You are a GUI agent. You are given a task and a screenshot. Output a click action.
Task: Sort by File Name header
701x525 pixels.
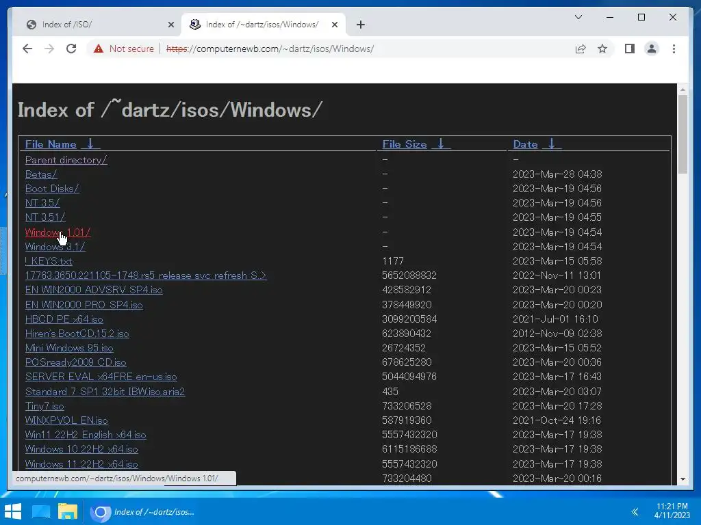coord(51,144)
